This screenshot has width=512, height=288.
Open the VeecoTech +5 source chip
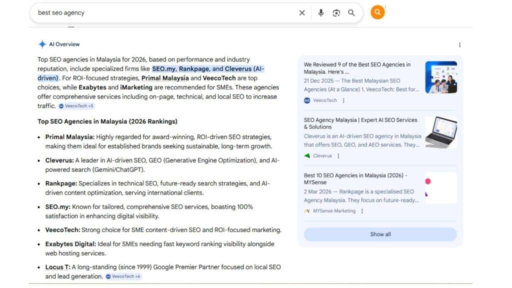click(76, 106)
